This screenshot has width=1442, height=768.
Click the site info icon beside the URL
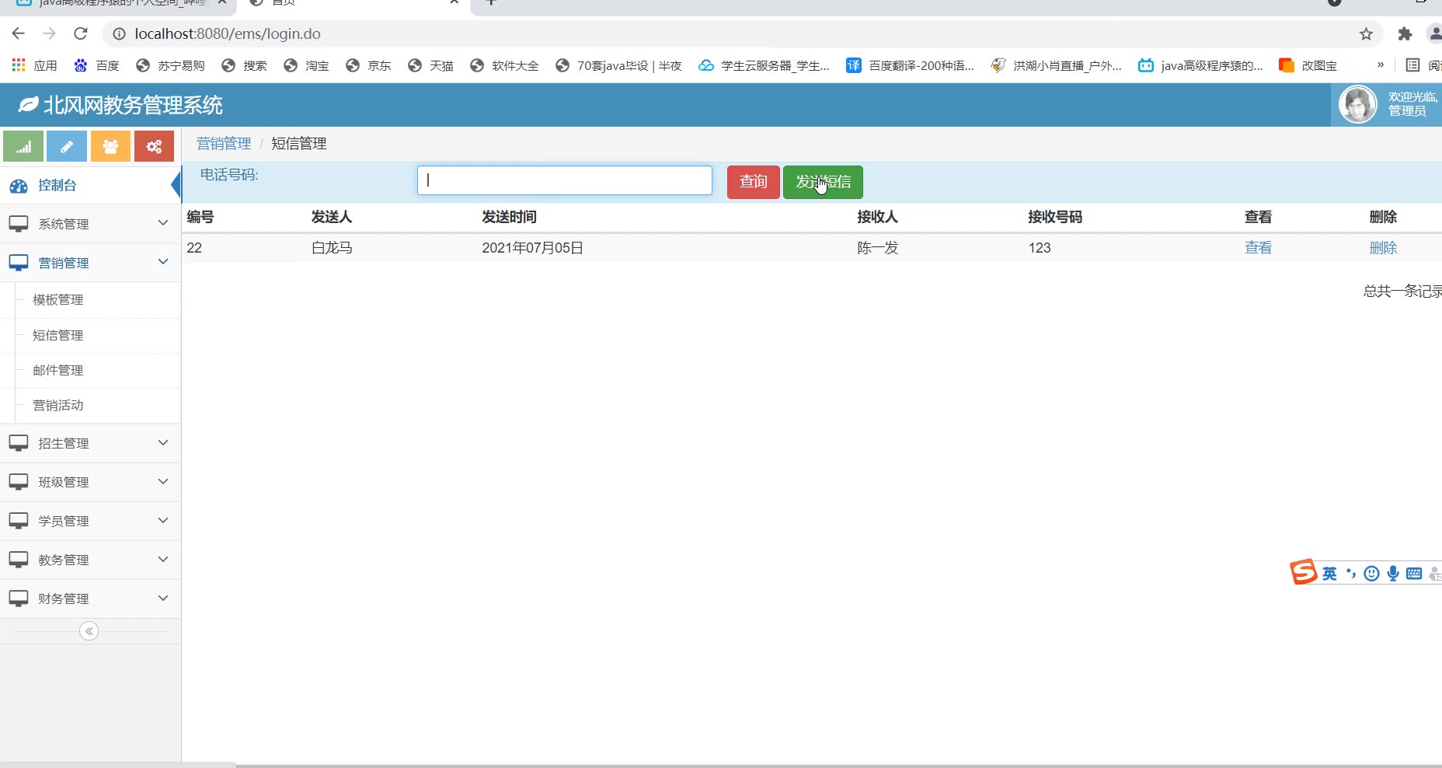(119, 34)
